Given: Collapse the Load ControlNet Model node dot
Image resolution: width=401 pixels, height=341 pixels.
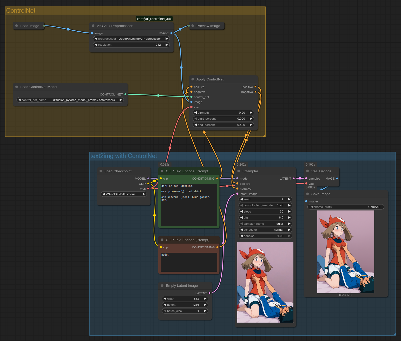Looking at the screenshot, I should [17, 87].
